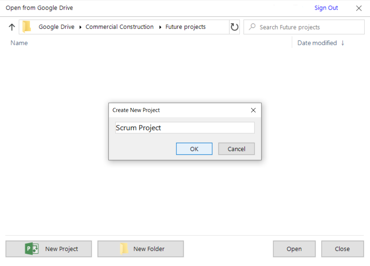Click the New Folder button

141,249
